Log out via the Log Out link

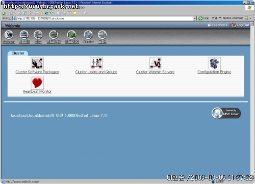(x=240, y=25)
